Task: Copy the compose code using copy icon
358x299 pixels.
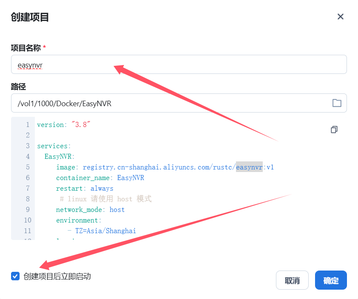Action: point(334,130)
